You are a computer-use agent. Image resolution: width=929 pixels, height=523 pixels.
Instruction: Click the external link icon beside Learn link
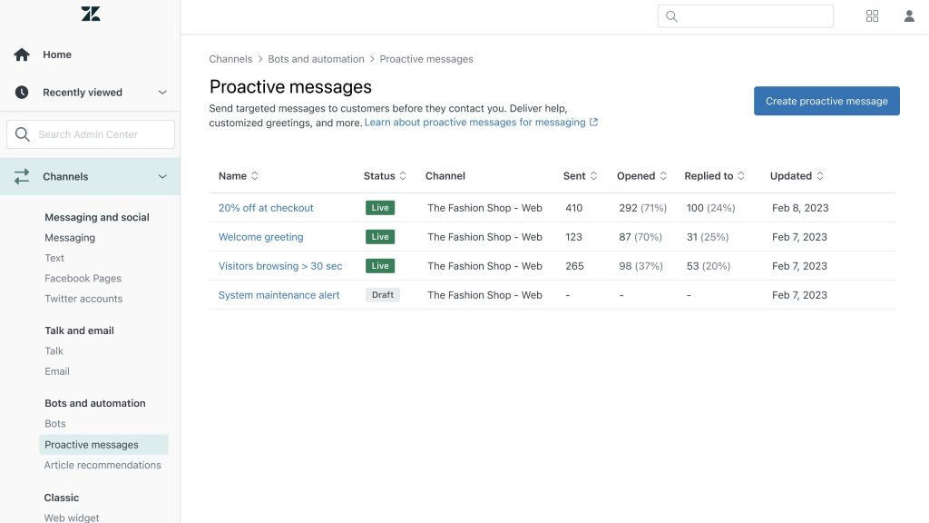click(594, 123)
